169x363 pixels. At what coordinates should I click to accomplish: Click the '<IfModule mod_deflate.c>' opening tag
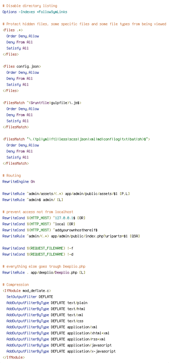pyautogui.click(x=27, y=291)
